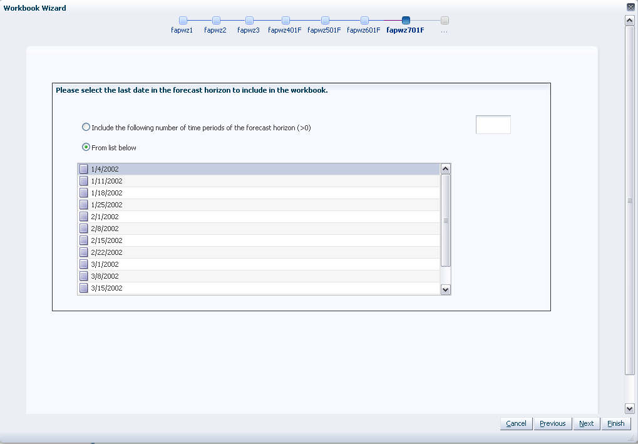Click the date list scroll-down arrow
Screen dimensions: 638x444
[x=446, y=289]
